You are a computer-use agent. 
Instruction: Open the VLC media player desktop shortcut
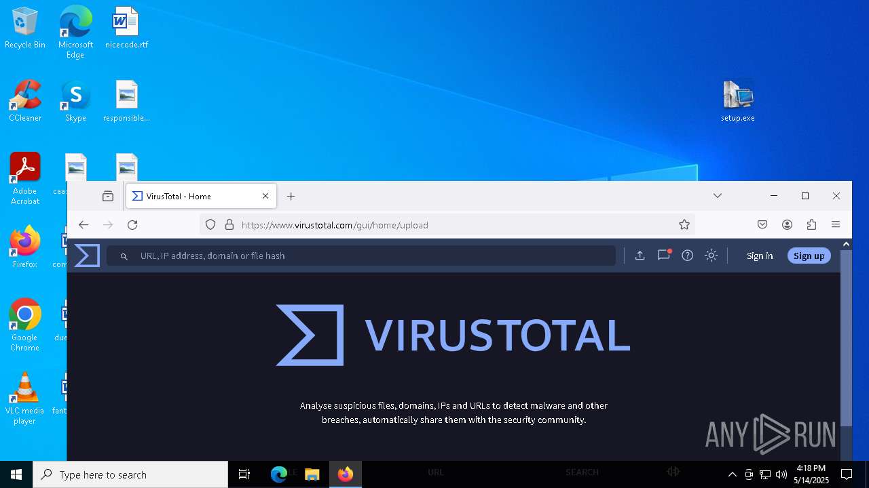click(x=25, y=399)
